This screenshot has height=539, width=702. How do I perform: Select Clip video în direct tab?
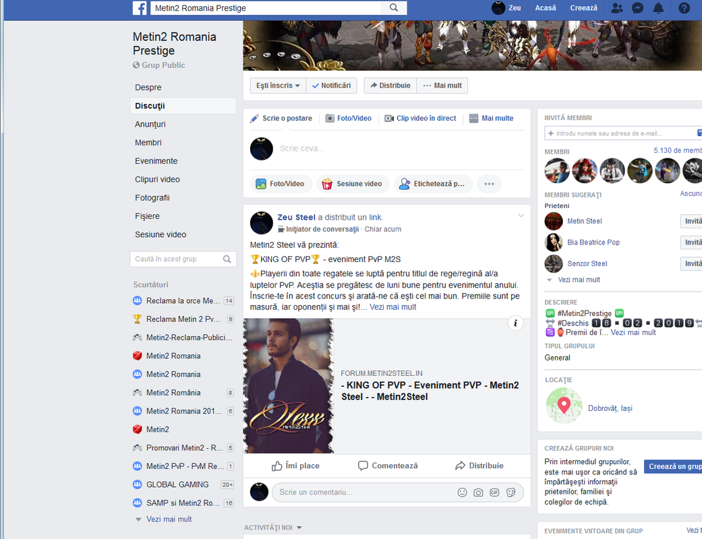click(420, 118)
